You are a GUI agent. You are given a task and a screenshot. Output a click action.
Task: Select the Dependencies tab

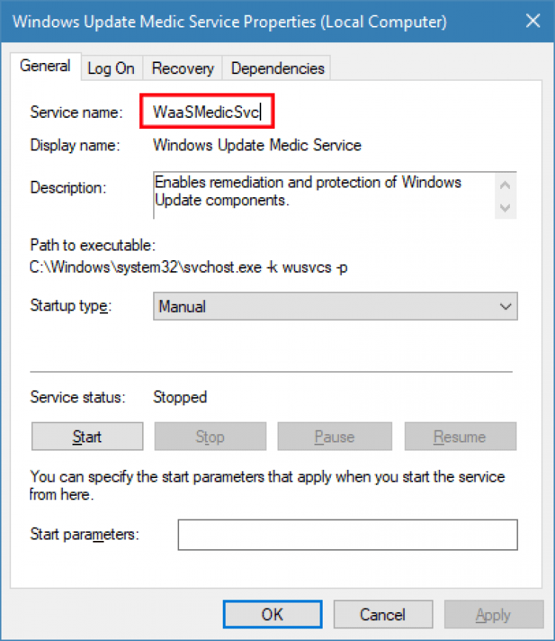pyautogui.click(x=277, y=68)
